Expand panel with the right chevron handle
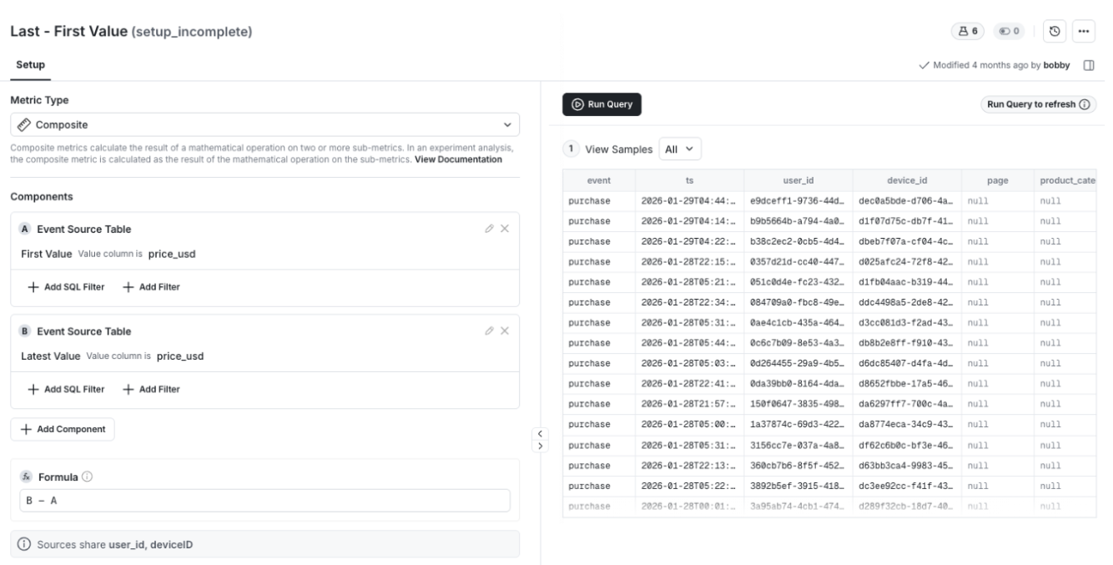The image size is (1113, 565). pyautogui.click(x=540, y=446)
